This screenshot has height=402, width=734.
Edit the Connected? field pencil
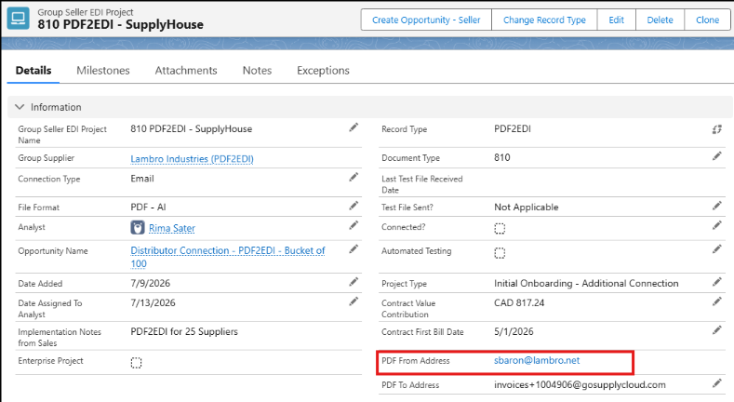[717, 225]
